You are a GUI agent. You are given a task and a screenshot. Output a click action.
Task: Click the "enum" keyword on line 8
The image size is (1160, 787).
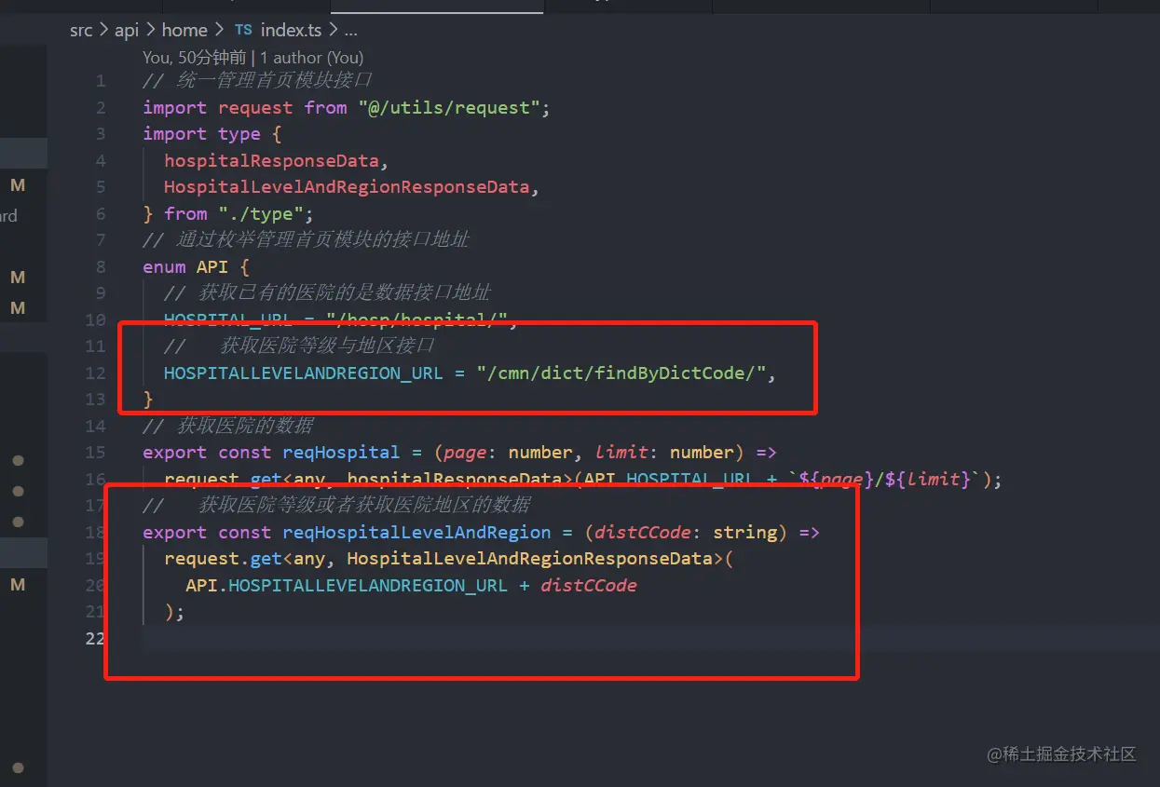click(x=164, y=267)
